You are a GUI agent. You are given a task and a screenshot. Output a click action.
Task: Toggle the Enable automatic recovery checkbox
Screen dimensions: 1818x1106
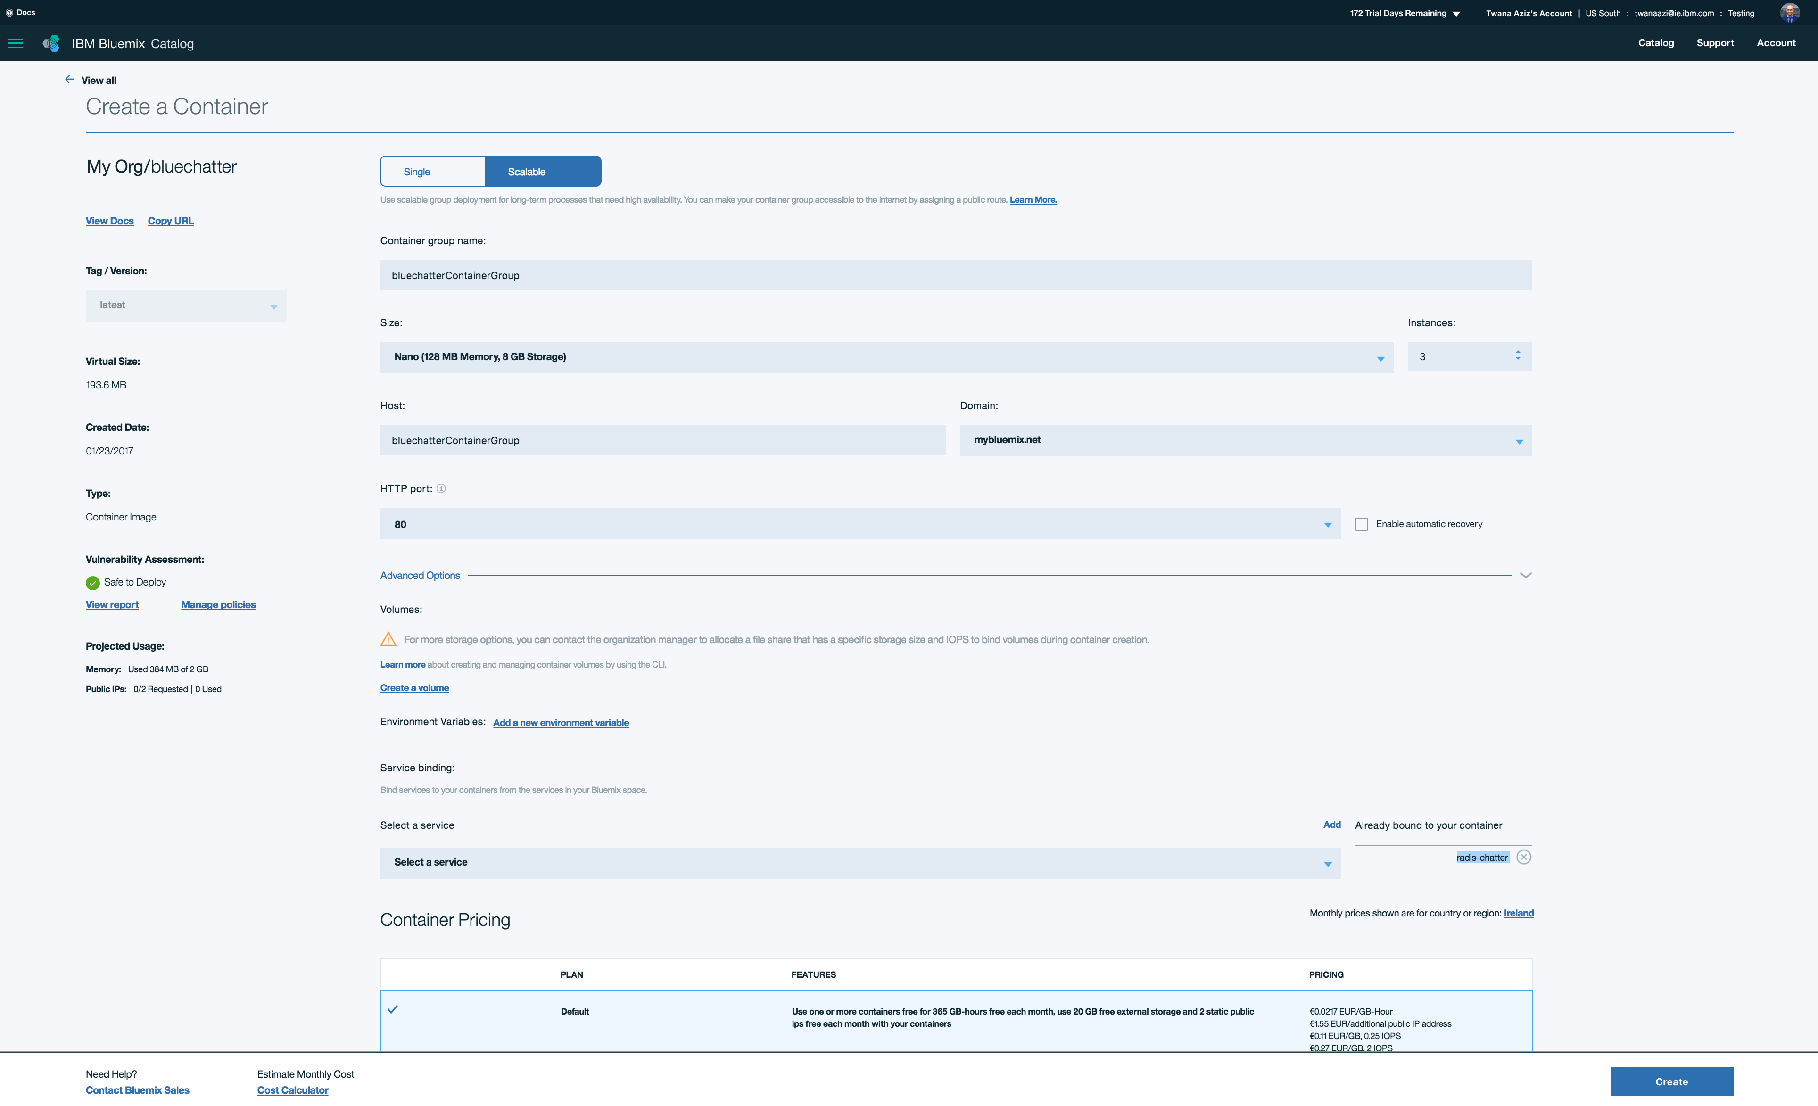click(1362, 524)
